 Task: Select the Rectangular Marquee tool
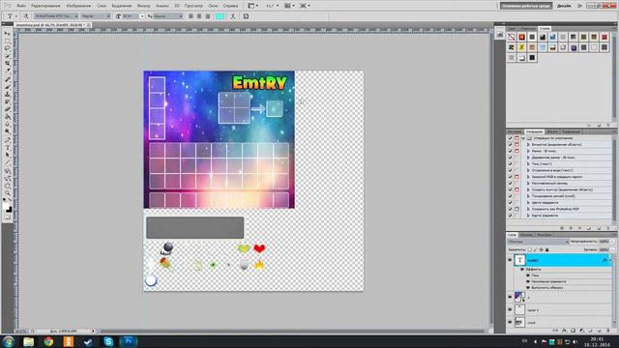pos(8,42)
